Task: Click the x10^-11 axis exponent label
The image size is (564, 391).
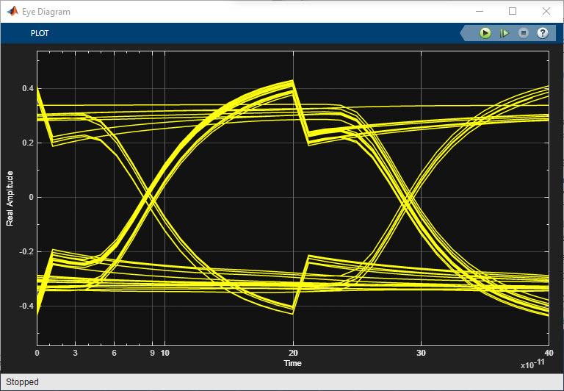Action: [x=532, y=364]
